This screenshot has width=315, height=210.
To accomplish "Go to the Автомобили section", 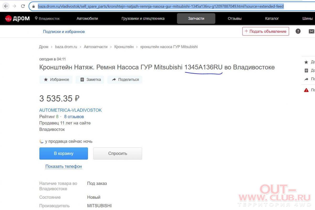I will pos(87,19).
